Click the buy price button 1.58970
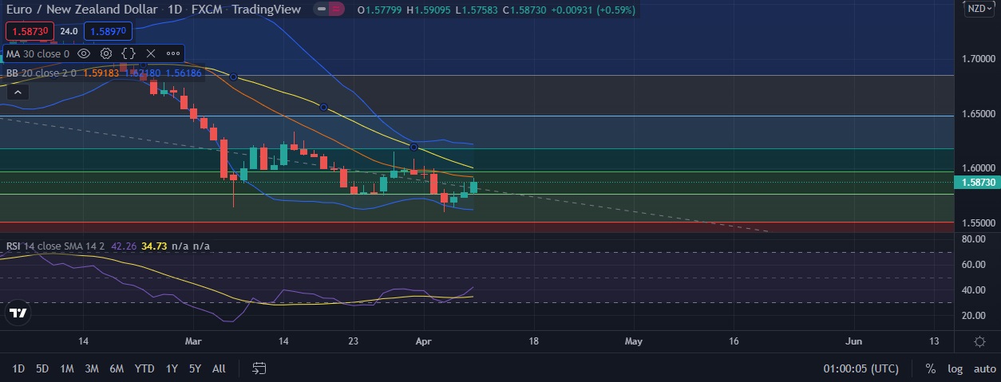 (106, 31)
